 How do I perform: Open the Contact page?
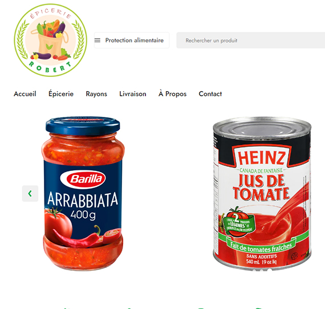(x=210, y=94)
